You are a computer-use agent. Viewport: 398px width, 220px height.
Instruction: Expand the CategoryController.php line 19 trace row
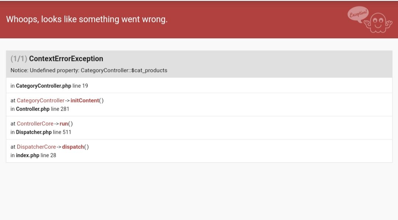(199, 86)
